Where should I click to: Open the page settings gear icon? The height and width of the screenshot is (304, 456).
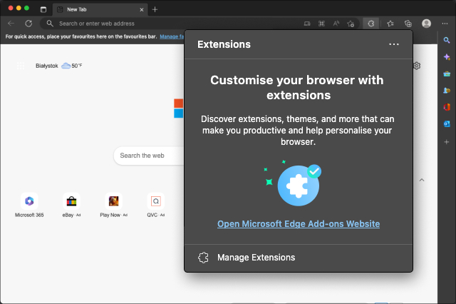417,66
